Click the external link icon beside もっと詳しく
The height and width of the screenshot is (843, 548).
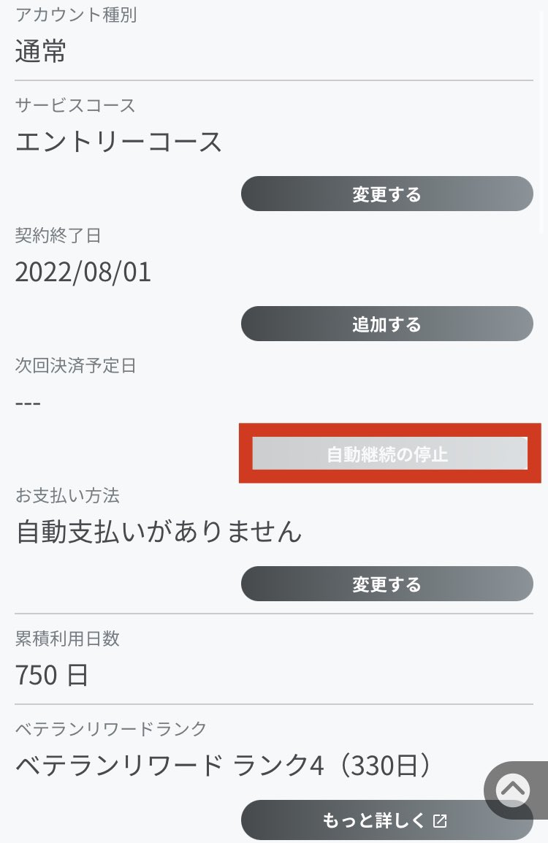440,820
